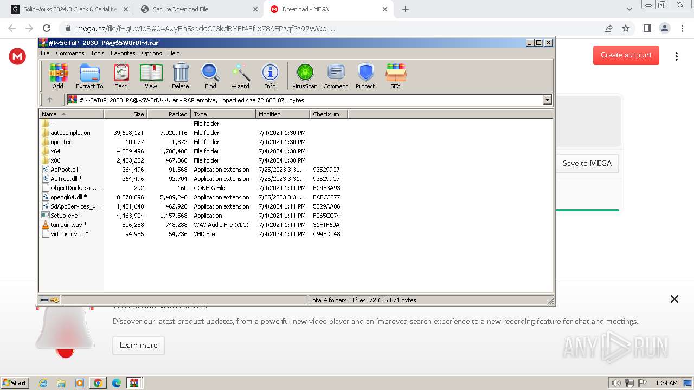Open the Tools menu

coord(98,53)
